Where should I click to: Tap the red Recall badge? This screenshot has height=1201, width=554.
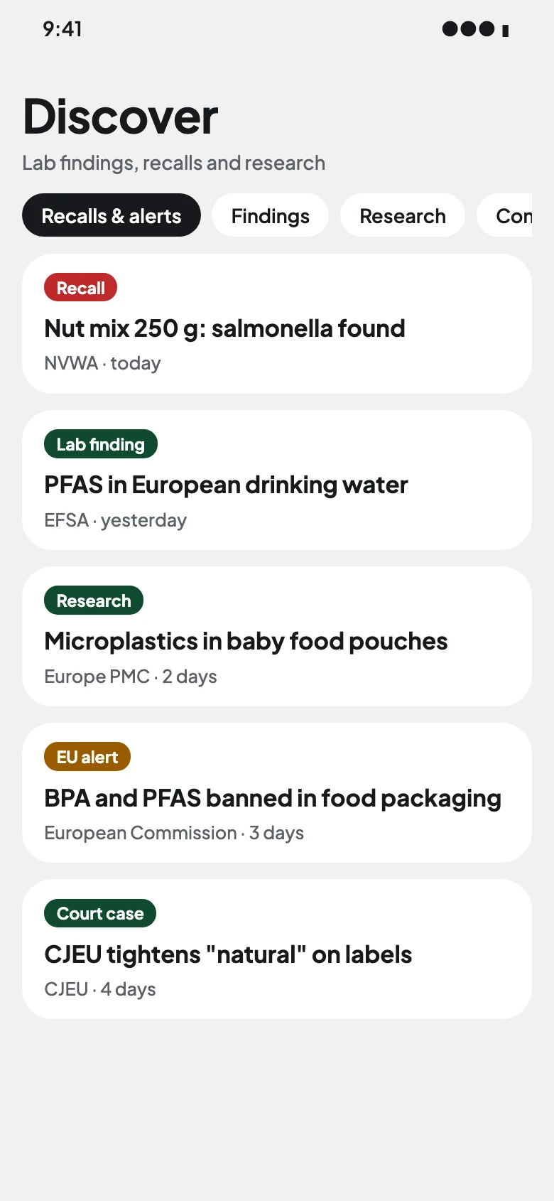click(x=80, y=288)
